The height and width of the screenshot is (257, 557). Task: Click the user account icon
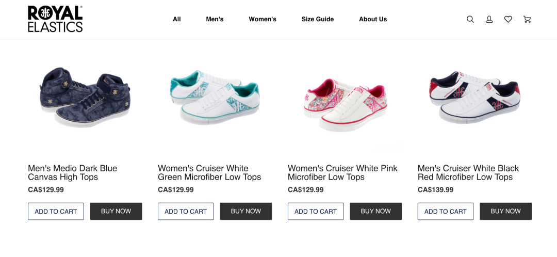click(x=489, y=19)
